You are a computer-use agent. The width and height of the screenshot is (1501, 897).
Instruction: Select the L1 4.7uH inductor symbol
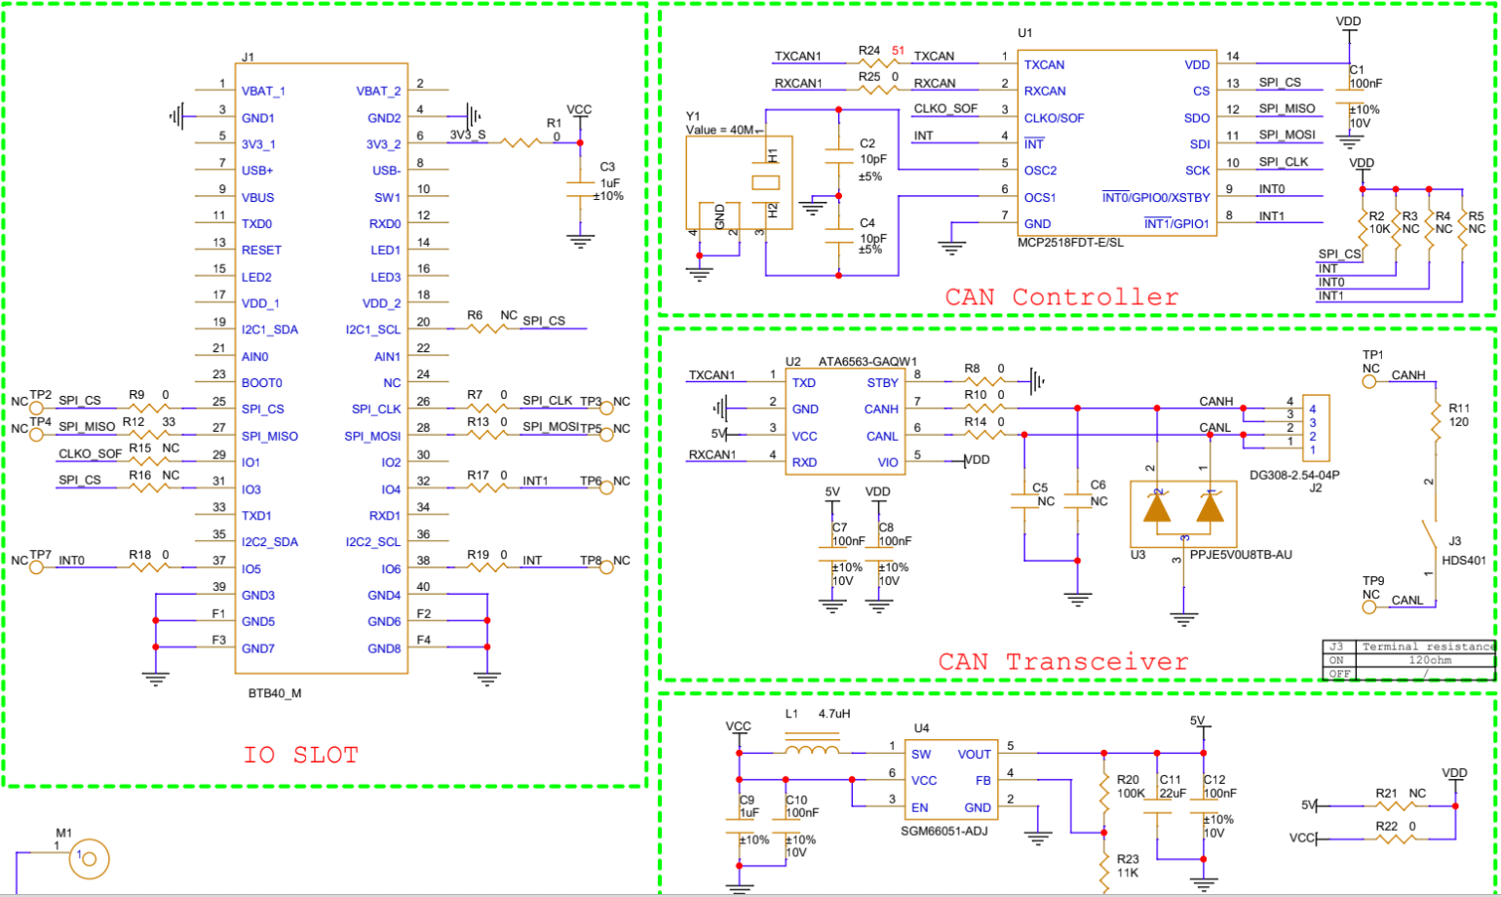point(813,751)
